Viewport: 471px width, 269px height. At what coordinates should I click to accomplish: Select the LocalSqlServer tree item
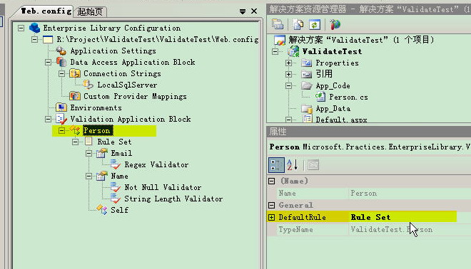click(127, 85)
